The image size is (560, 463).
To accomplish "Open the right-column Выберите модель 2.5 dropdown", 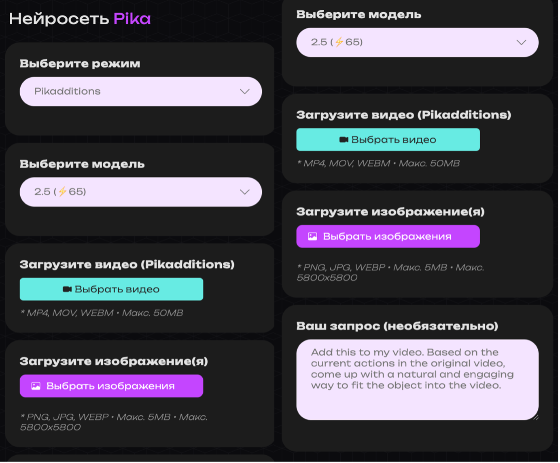I will [x=417, y=42].
